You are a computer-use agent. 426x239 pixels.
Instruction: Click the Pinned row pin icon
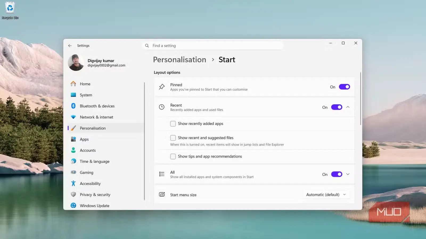(162, 87)
